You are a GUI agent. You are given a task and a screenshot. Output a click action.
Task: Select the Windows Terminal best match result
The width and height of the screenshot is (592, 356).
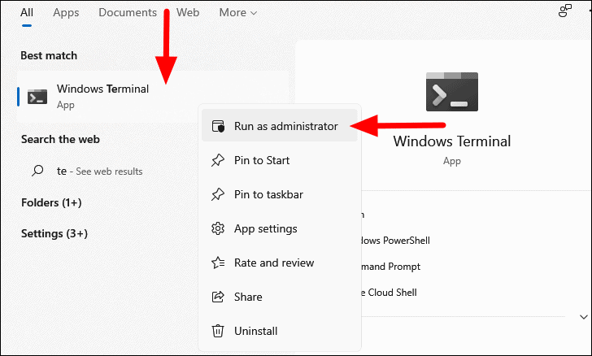click(153, 96)
